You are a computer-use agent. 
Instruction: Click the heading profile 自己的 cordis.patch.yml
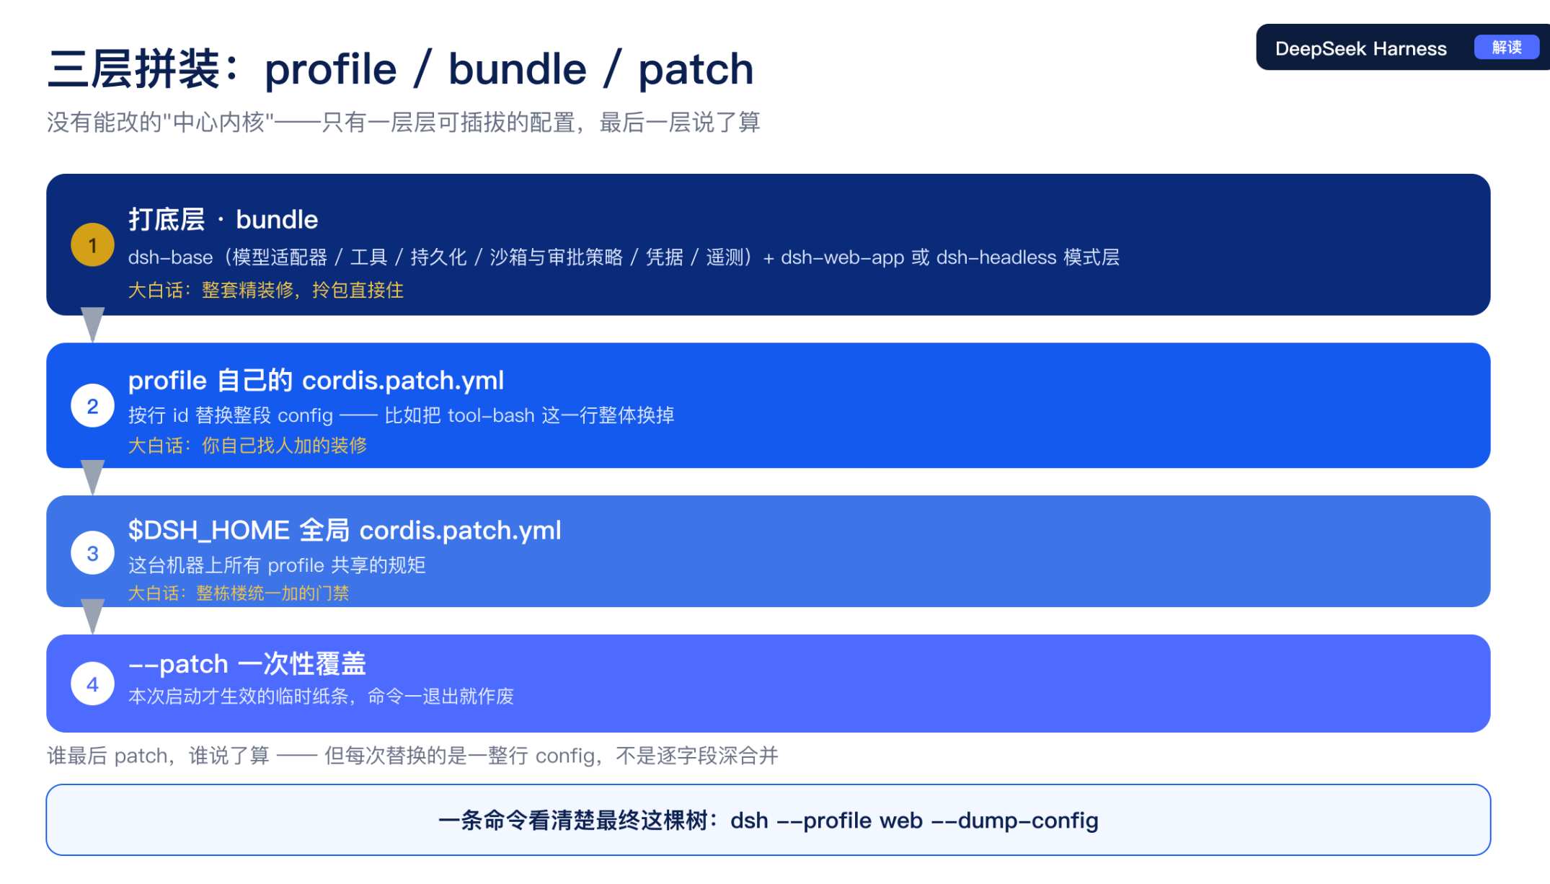click(316, 380)
